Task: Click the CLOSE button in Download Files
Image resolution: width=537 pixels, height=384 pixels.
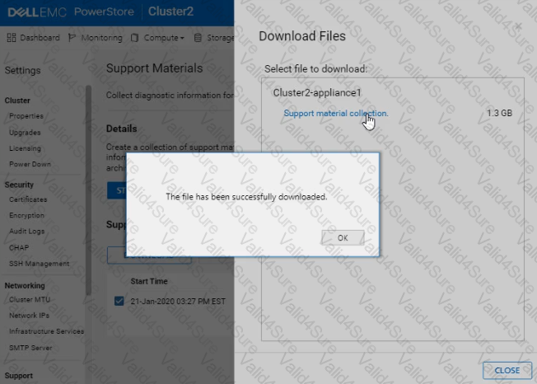Action: point(507,370)
